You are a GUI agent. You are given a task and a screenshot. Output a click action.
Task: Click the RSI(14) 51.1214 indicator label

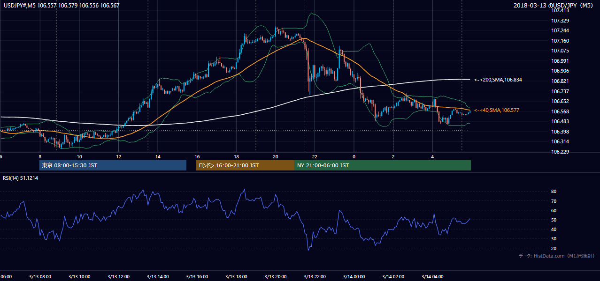point(21,178)
